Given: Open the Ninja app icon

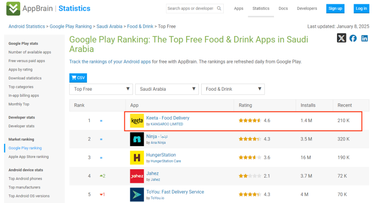Looking at the screenshot, I should (137, 139).
